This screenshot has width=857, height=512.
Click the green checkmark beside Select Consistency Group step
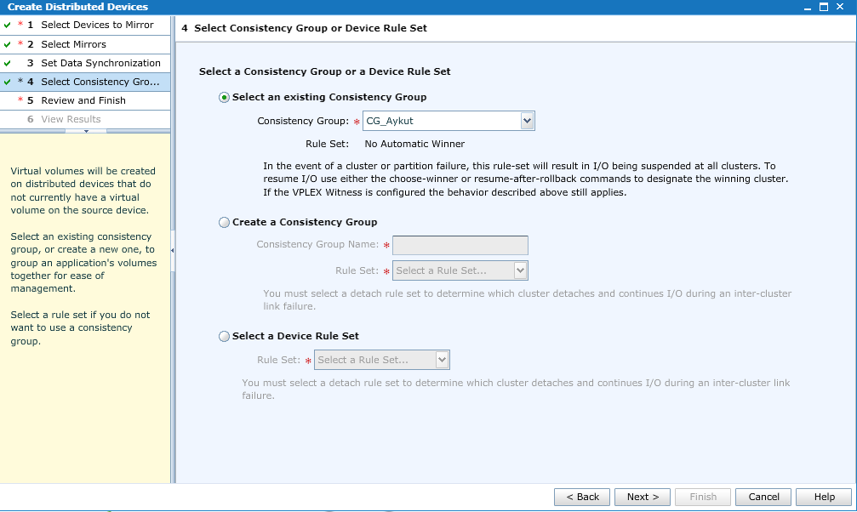7,82
